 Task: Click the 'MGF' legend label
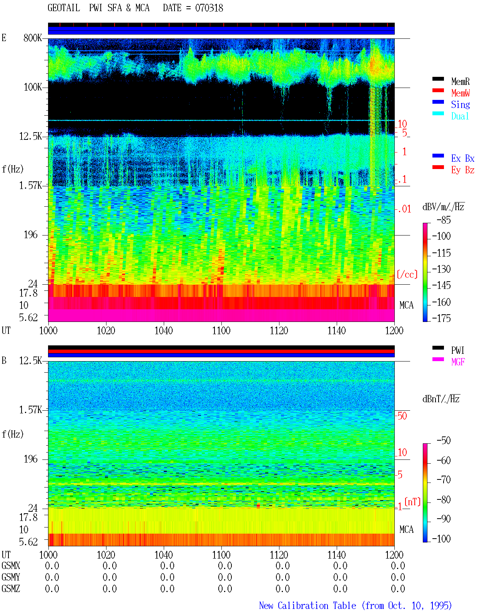point(458,362)
